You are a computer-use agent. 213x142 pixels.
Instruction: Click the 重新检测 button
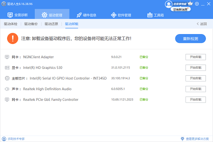click(x=190, y=38)
